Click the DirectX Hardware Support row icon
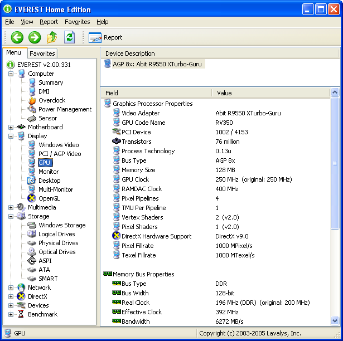This screenshot has width=343, height=341. 116,236
